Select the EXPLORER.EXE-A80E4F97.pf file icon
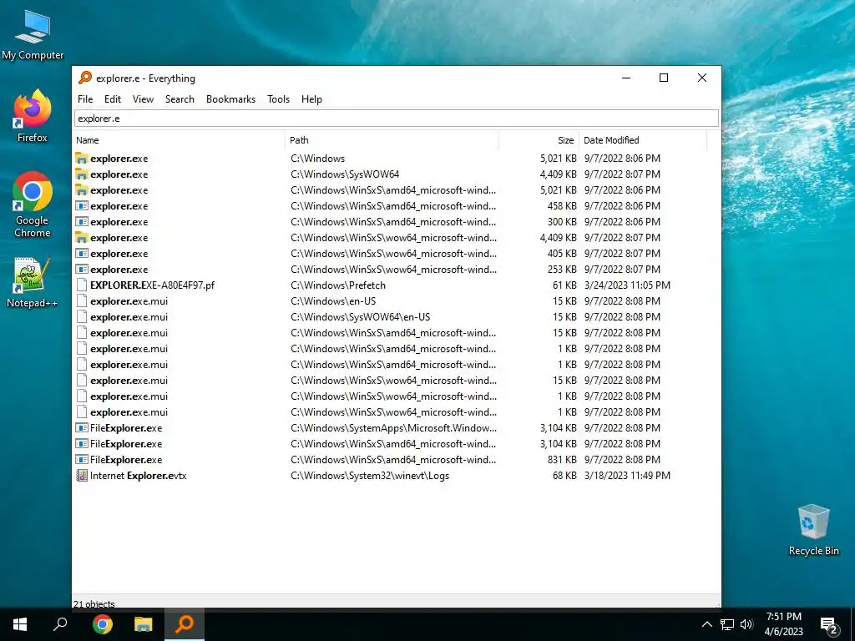Screen dimensions: 855x641 tap(82, 285)
